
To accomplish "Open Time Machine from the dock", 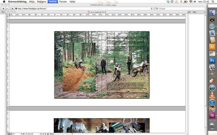I will pos(212,88).
